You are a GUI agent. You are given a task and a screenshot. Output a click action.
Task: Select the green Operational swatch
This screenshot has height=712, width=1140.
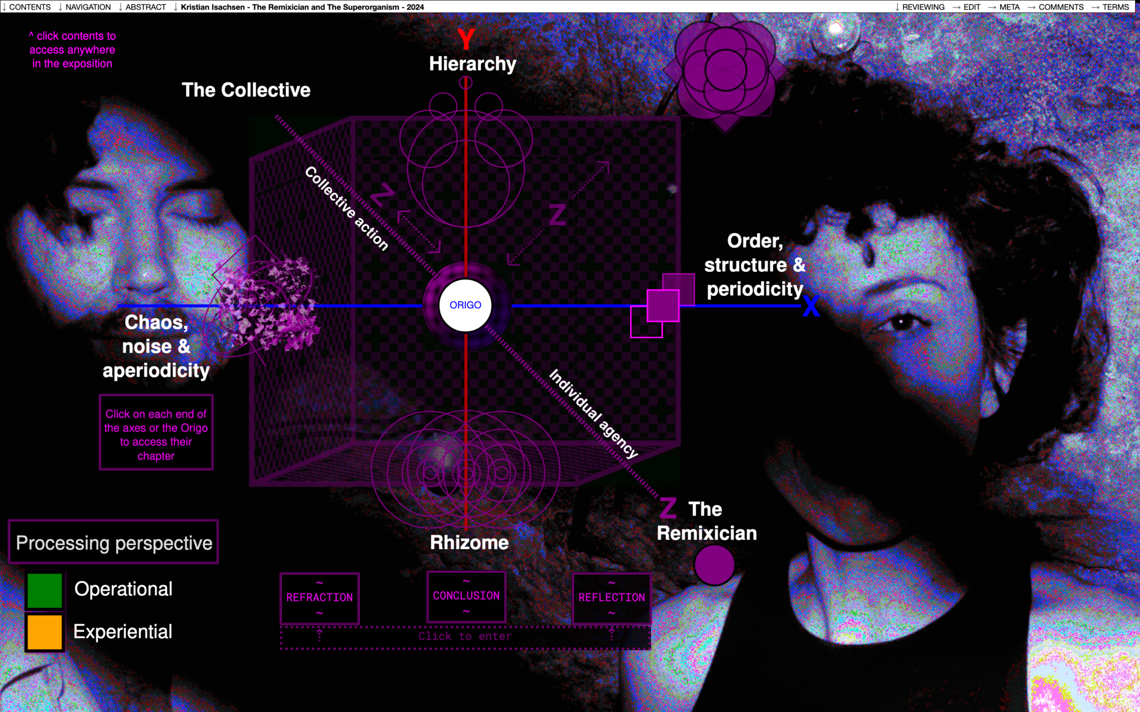coord(45,591)
